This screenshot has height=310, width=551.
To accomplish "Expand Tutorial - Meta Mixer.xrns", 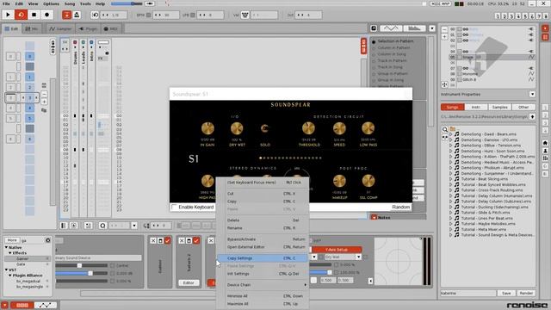I will [x=451, y=230].
